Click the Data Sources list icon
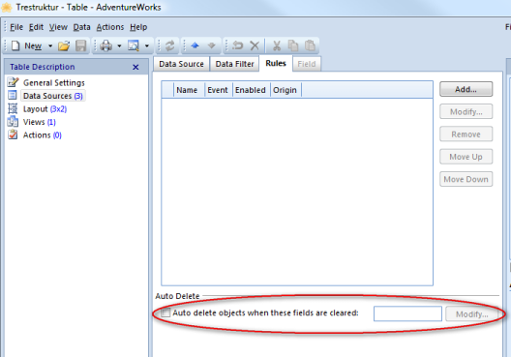The width and height of the screenshot is (511, 357). point(13,95)
